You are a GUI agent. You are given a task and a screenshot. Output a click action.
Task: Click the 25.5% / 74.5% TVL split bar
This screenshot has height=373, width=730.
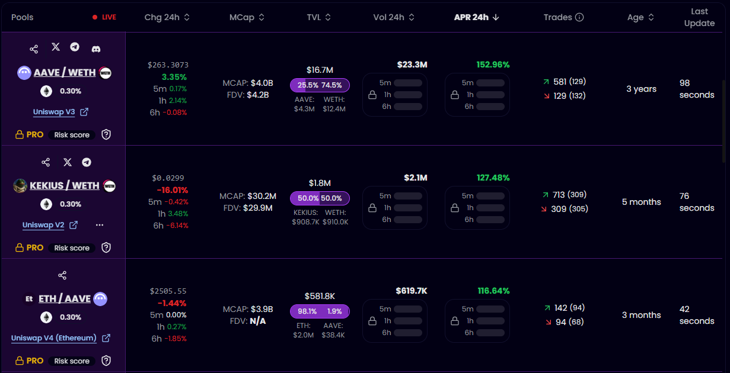point(320,85)
